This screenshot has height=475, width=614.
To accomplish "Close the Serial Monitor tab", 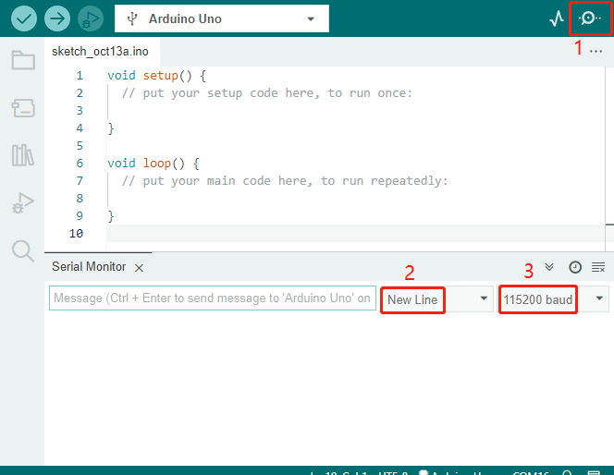I will tap(139, 268).
